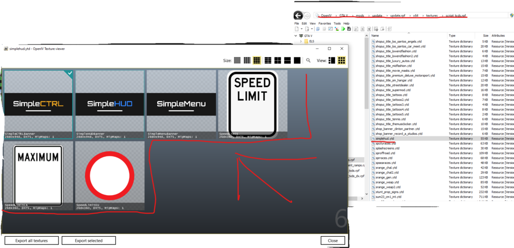
Task: Switch to list-with-preview view icon
Action: coord(332,60)
